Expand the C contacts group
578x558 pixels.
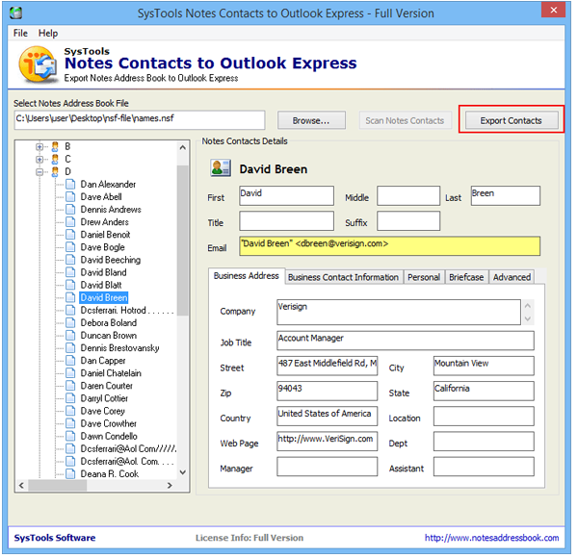(x=39, y=160)
